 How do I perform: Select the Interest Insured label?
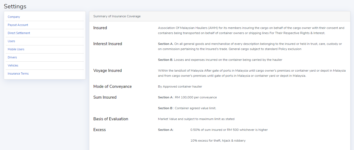[108, 44]
